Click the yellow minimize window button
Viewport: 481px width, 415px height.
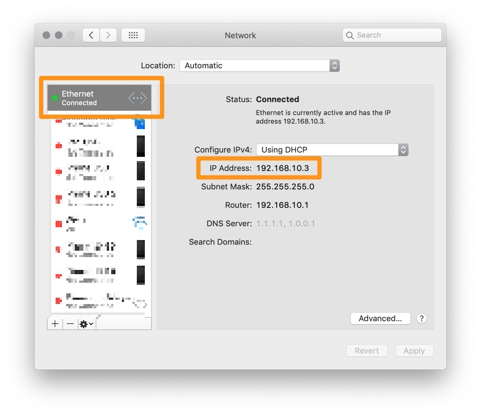[x=59, y=35]
